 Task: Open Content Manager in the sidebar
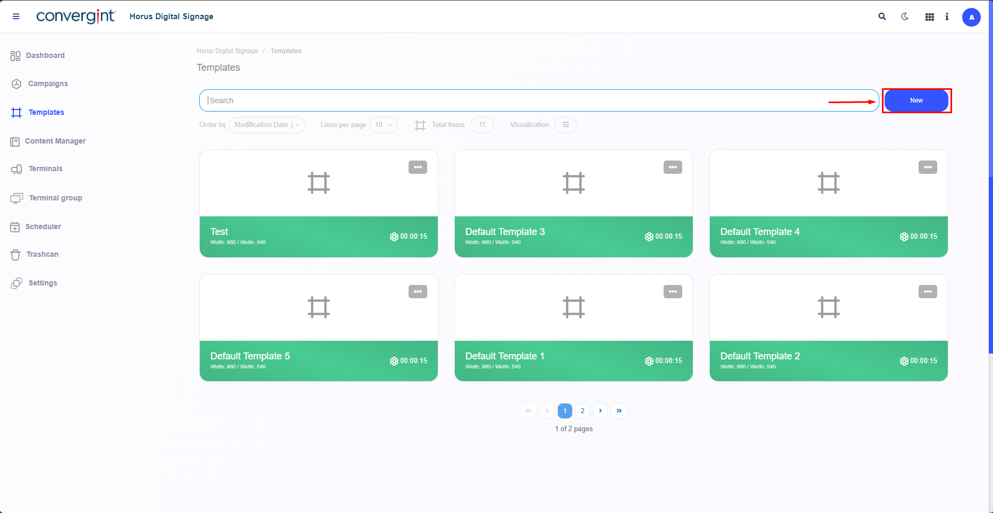55,141
